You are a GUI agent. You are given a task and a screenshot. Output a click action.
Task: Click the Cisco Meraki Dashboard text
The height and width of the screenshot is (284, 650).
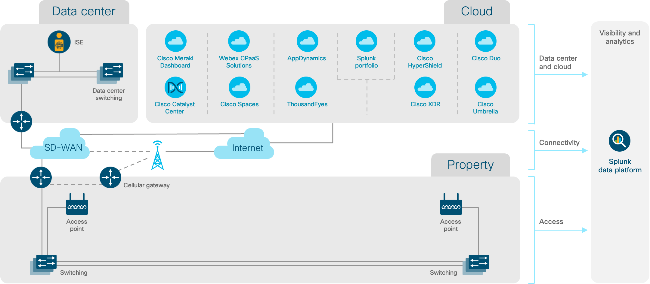point(175,62)
